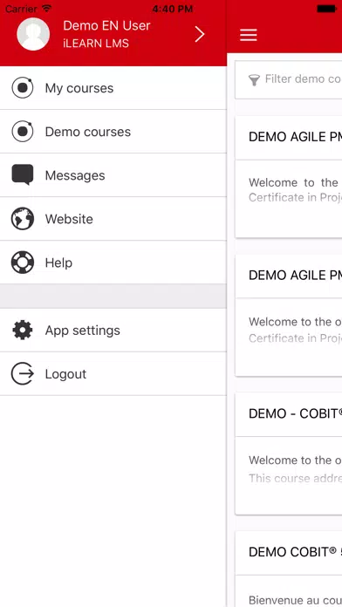Click the 'This course addre' description text
Image resolution: width=342 pixels, height=607 pixels.
click(295, 479)
